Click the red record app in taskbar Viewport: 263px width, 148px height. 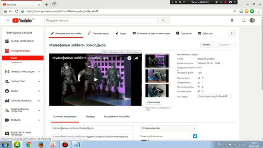[x=65, y=144]
